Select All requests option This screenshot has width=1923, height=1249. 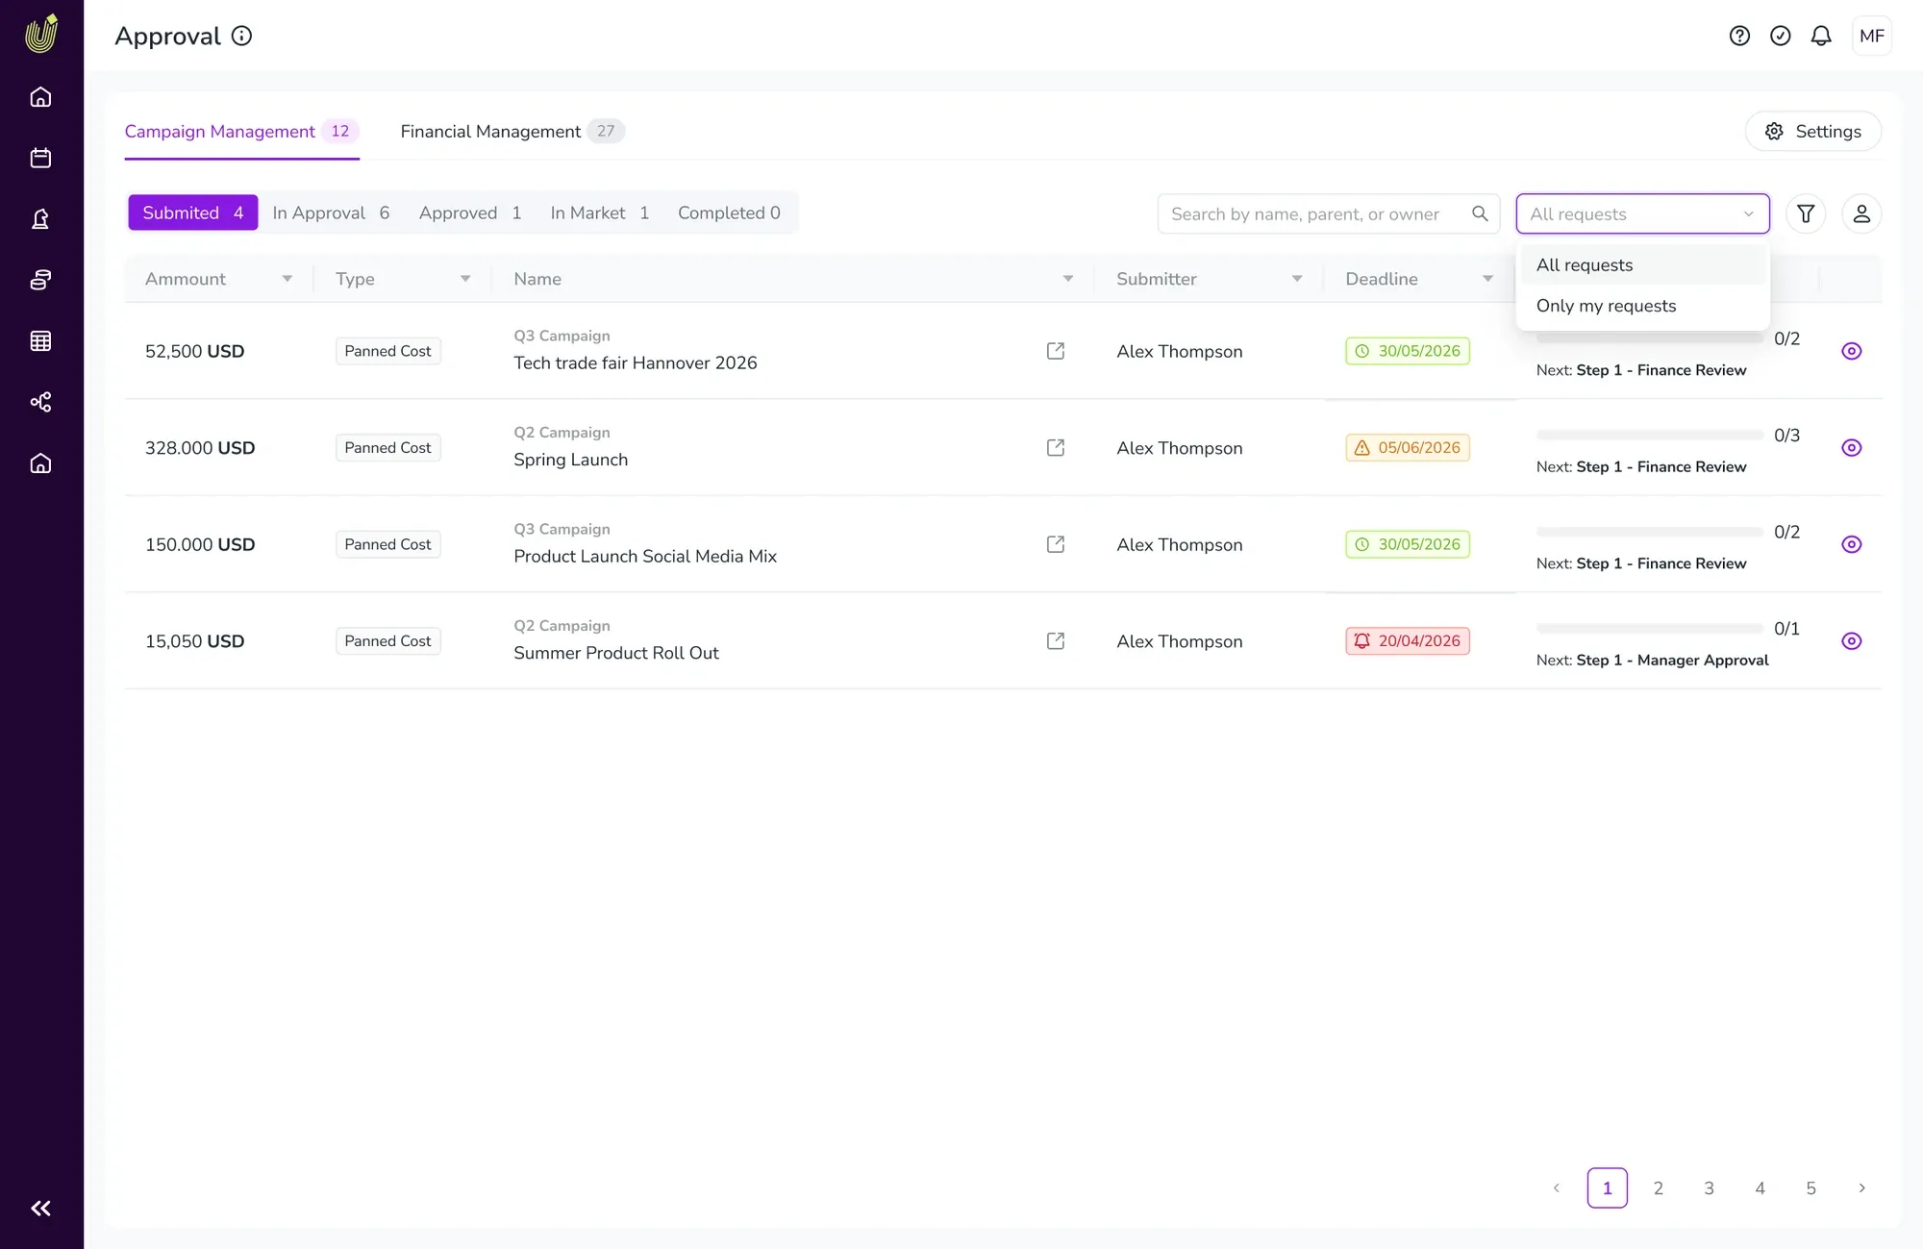click(1643, 265)
